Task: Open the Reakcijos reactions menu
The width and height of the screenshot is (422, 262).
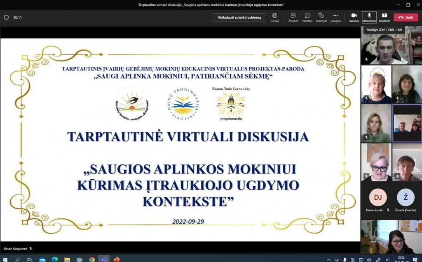Action: pos(321,17)
